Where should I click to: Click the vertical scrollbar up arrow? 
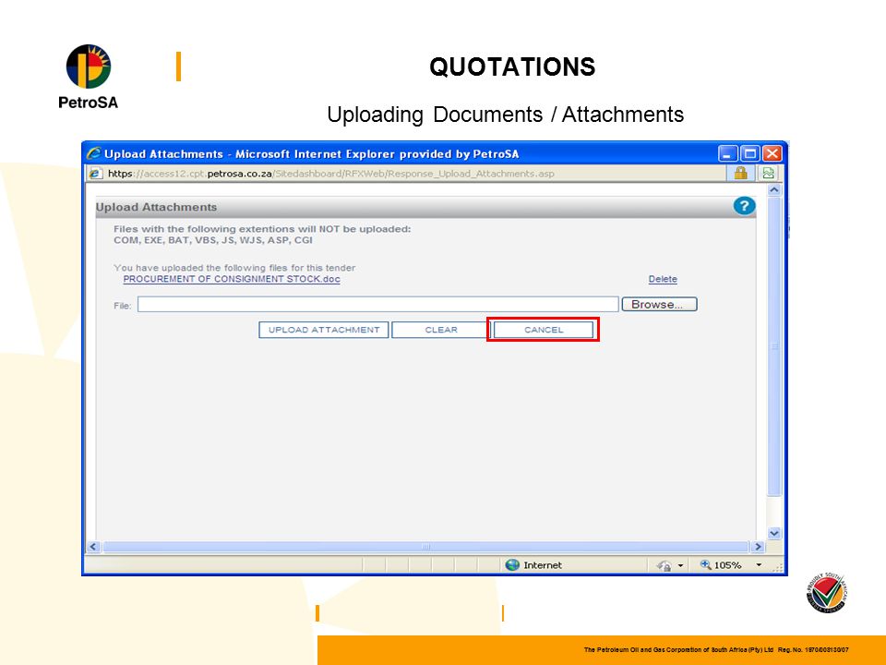774,190
